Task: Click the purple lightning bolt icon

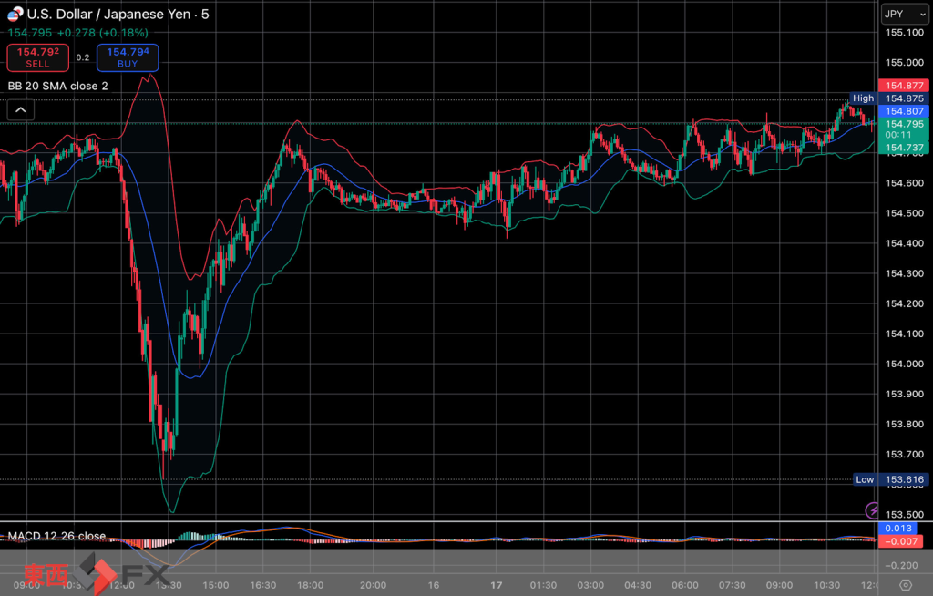Action: tap(872, 510)
